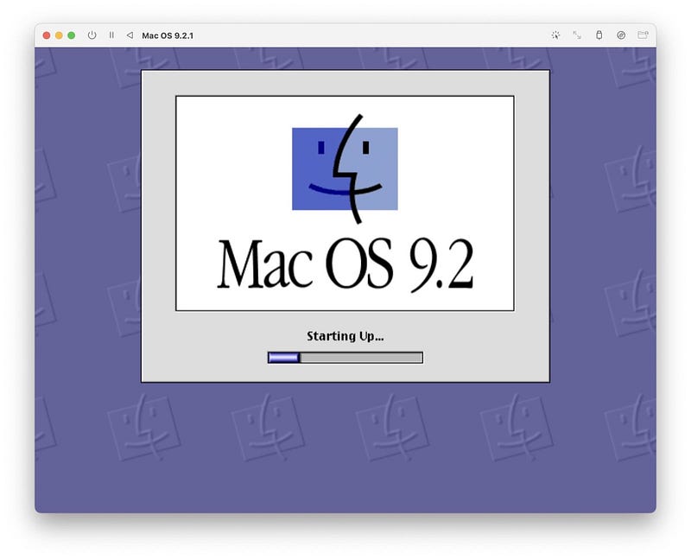The image size is (691, 559).
Task: Open the shared folder icon
Action: (643, 35)
